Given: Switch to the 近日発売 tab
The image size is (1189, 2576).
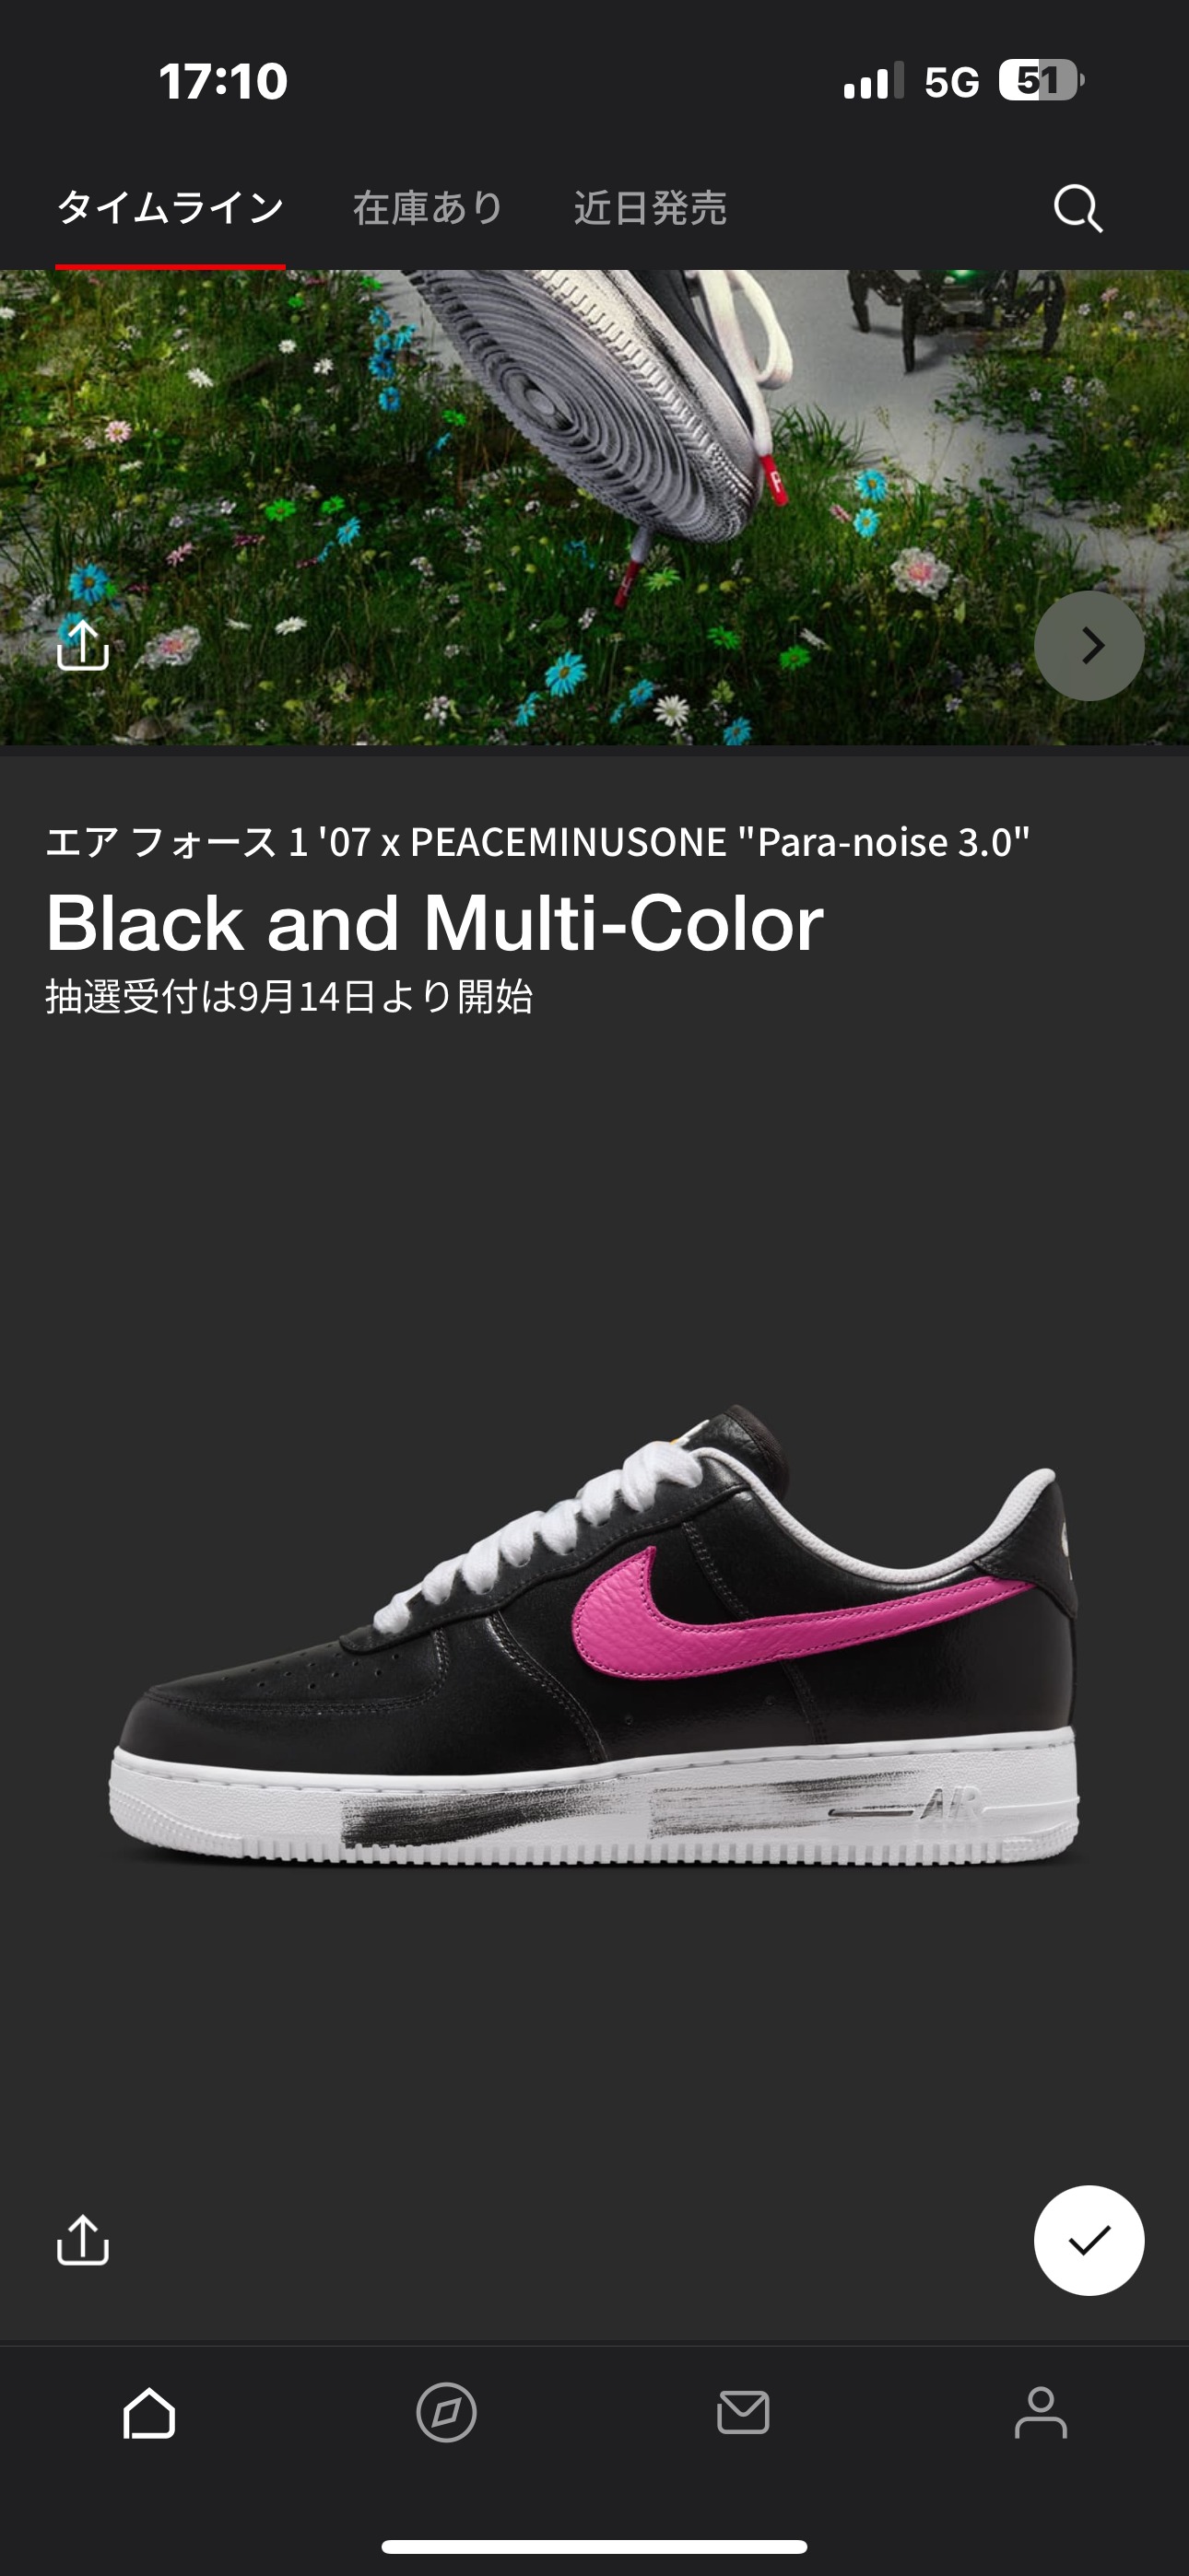Looking at the screenshot, I should [x=651, y=208].
